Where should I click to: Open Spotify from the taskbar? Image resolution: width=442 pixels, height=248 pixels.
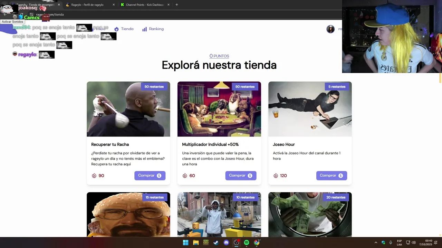point(247,242)
